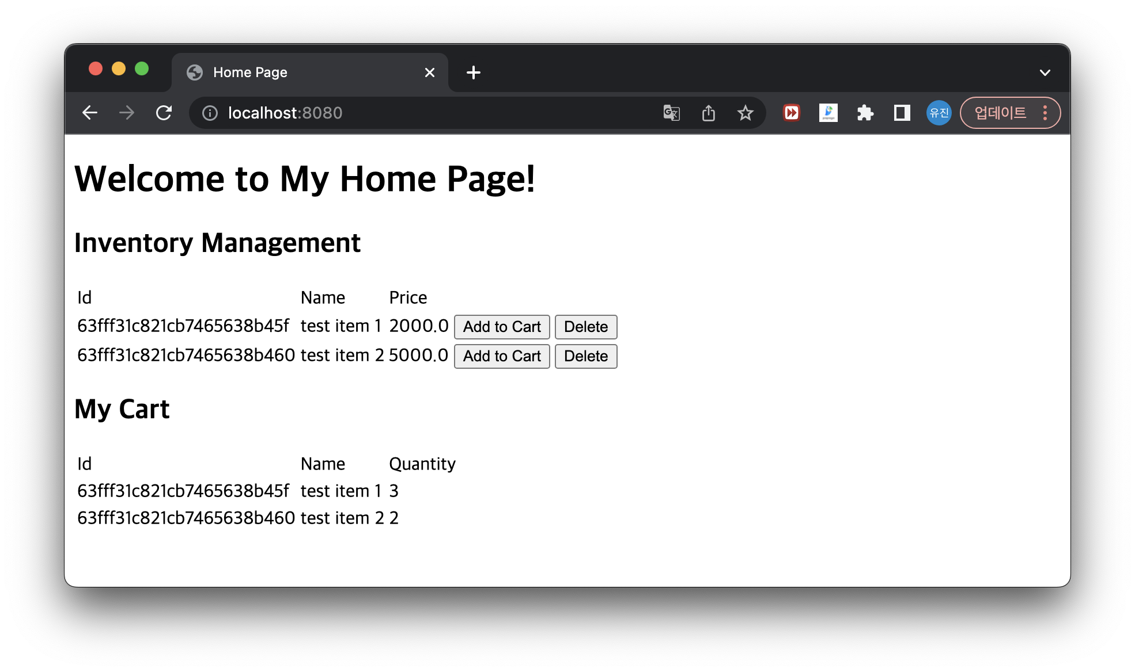
Task: Reload the page with refresh icon
Action: [x=164, y=113]
